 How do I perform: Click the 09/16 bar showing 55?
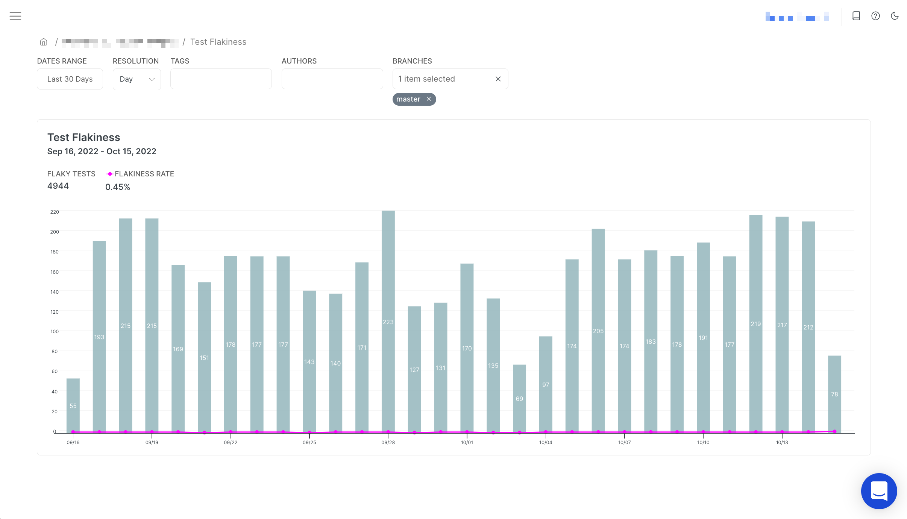(x=73, y=405)
